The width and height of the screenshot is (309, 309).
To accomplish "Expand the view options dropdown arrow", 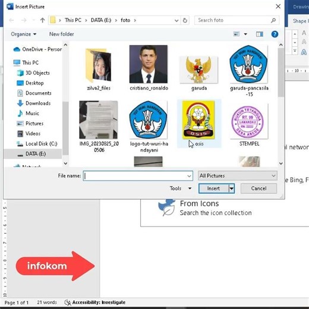I will pos(245,34).
